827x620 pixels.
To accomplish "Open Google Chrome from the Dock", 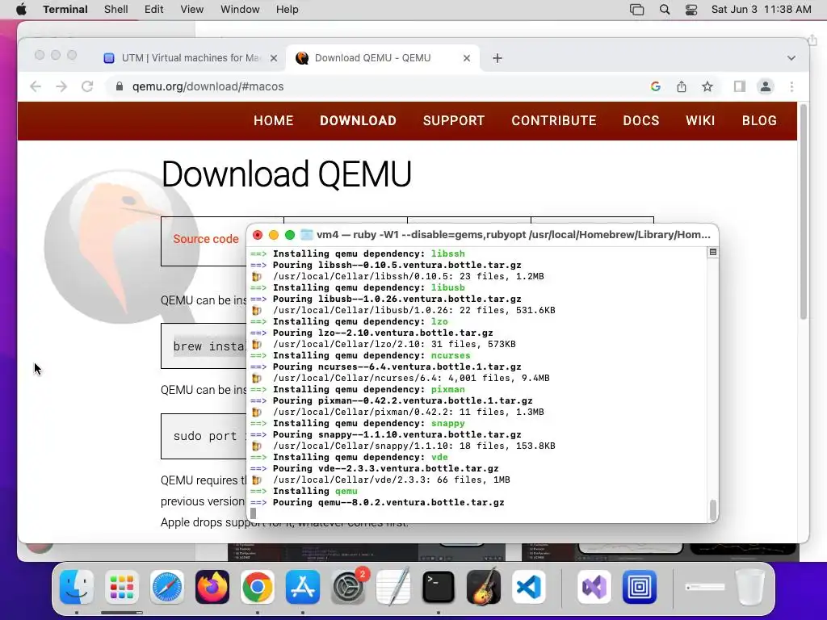I will (258, 587).
